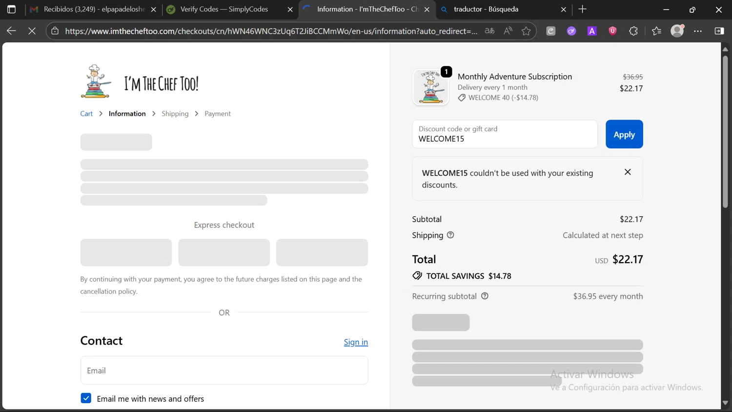Click the total savings tag icon
Image resolution: width=732 pixels, height=412 pixels.
pos(417,276)
